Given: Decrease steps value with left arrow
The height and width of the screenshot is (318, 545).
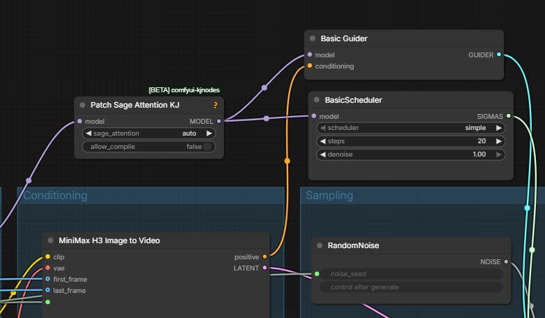Looking at the screenshot, I should (x=322, y=141).
